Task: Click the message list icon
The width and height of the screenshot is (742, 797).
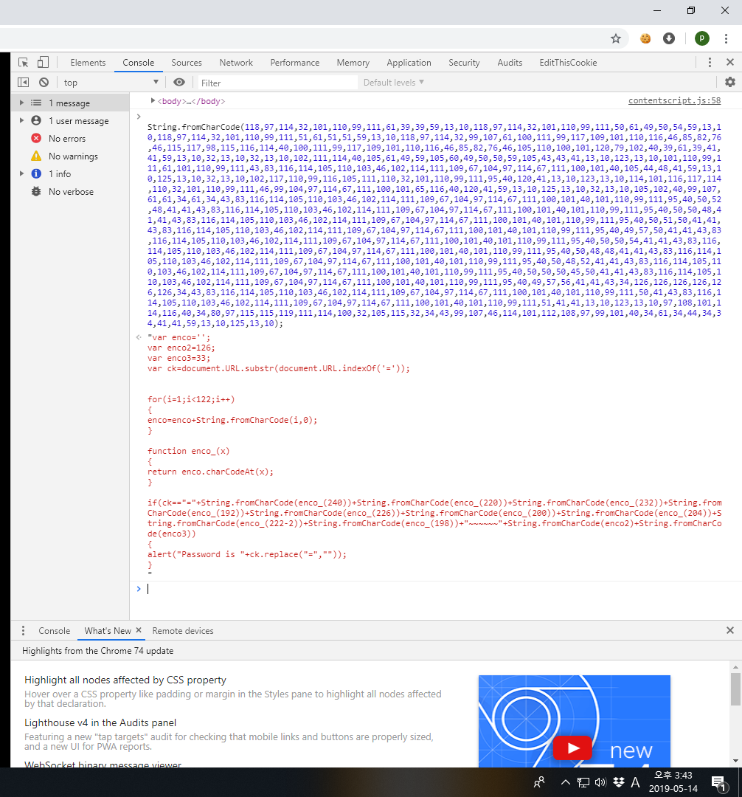Action: click(x=36, y=103)
